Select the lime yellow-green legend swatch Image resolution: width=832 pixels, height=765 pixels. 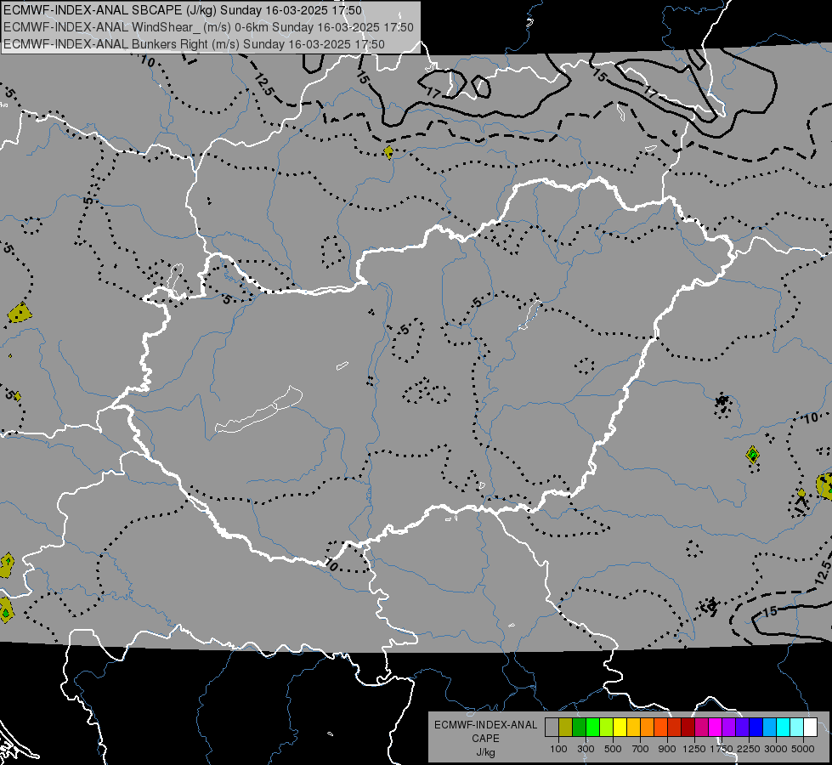pyautogui.click(x=607, y=727)
